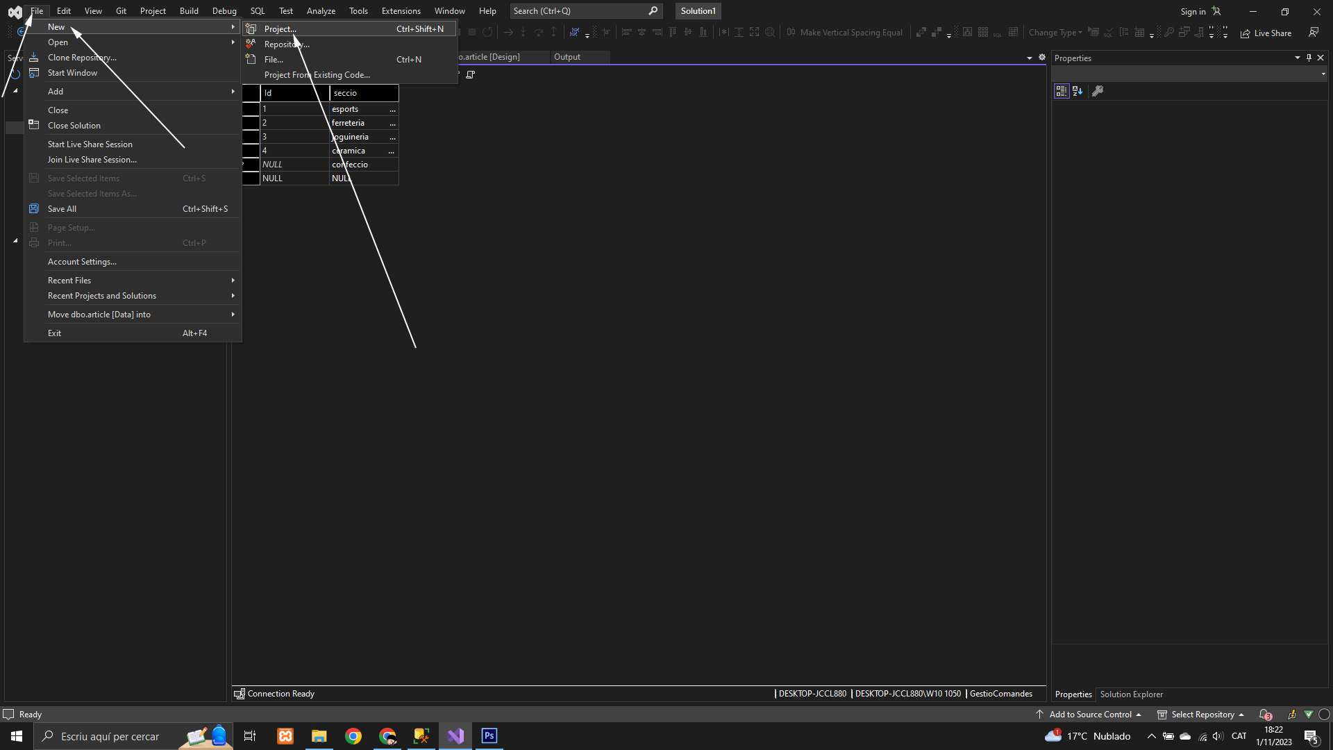Screen dimensions: 1333x750
Task: Click Sign in at top right
Action: (x=1193, y=11)
